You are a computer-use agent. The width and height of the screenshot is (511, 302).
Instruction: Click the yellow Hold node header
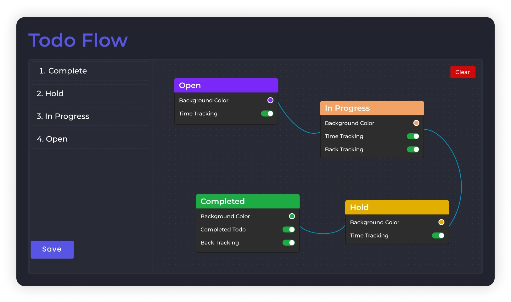[x=397, y=207]
